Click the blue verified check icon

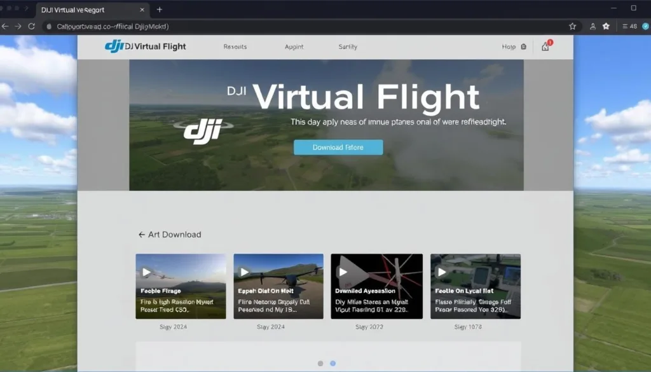pyautogui.click(x=646, y=26)
